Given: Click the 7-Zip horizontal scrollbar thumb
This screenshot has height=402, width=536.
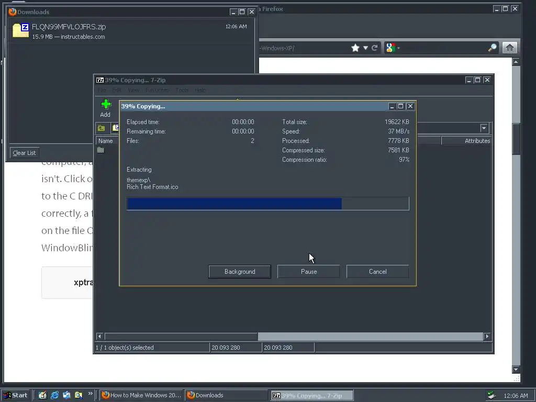Looking at the screenshot, I should tap(181, 337).
